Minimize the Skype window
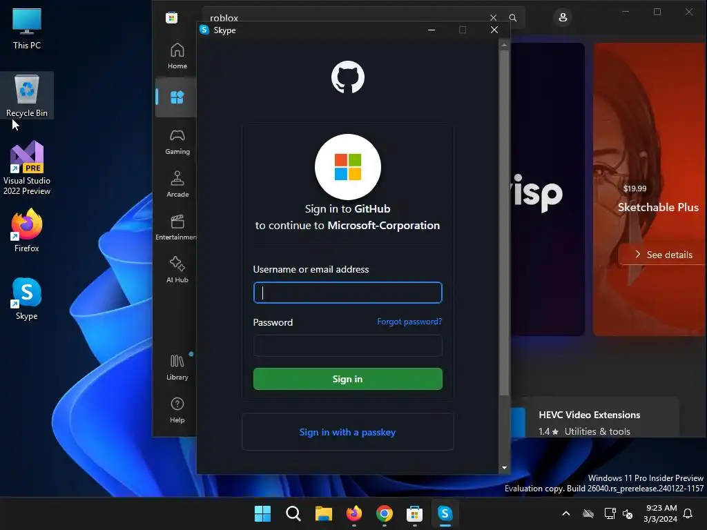Image resolution: width=707 pixels, height=530 pixels. tap(432, 30)
